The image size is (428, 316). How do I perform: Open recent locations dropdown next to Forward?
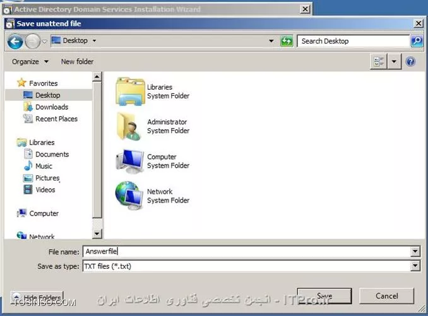(44, 42)
